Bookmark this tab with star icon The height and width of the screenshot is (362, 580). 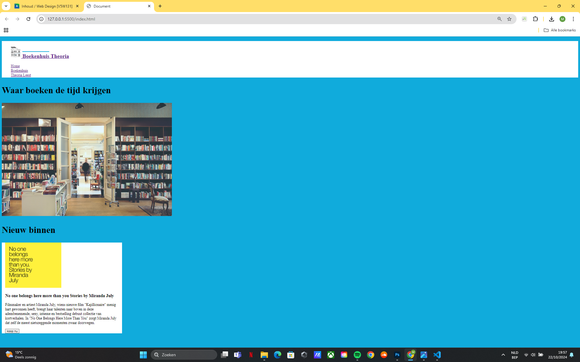tap(509, 19)
